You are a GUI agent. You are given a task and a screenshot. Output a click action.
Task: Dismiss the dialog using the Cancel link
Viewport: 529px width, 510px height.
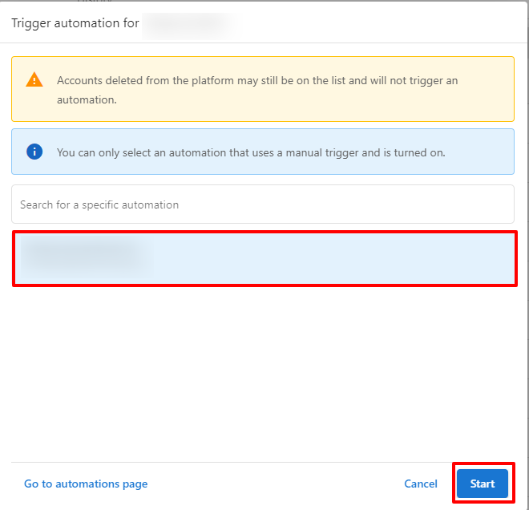(421, 484)
